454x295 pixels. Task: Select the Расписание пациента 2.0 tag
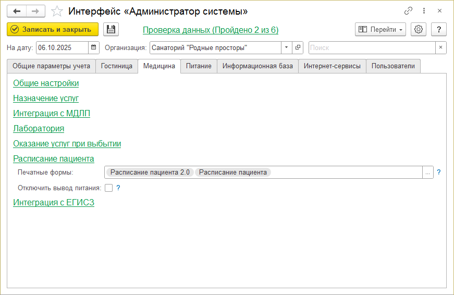pyautogui.click(x=150, y=172)
